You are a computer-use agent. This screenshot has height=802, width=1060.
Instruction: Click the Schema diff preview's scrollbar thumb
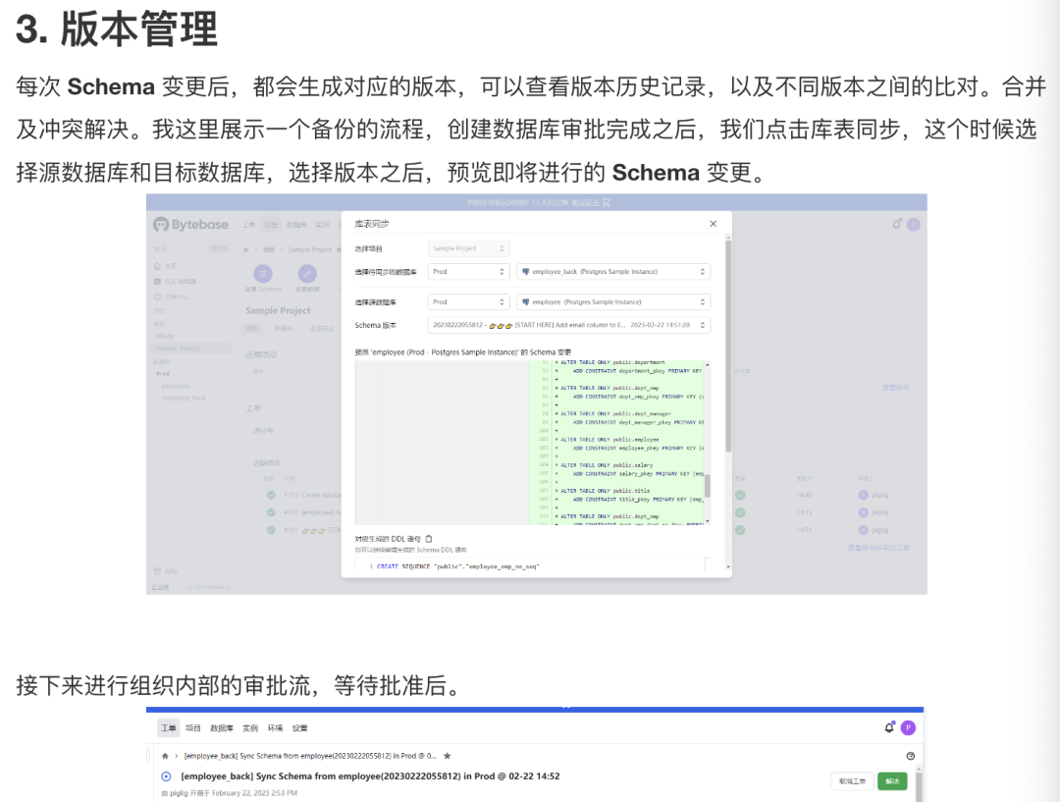tap(708, 486)
